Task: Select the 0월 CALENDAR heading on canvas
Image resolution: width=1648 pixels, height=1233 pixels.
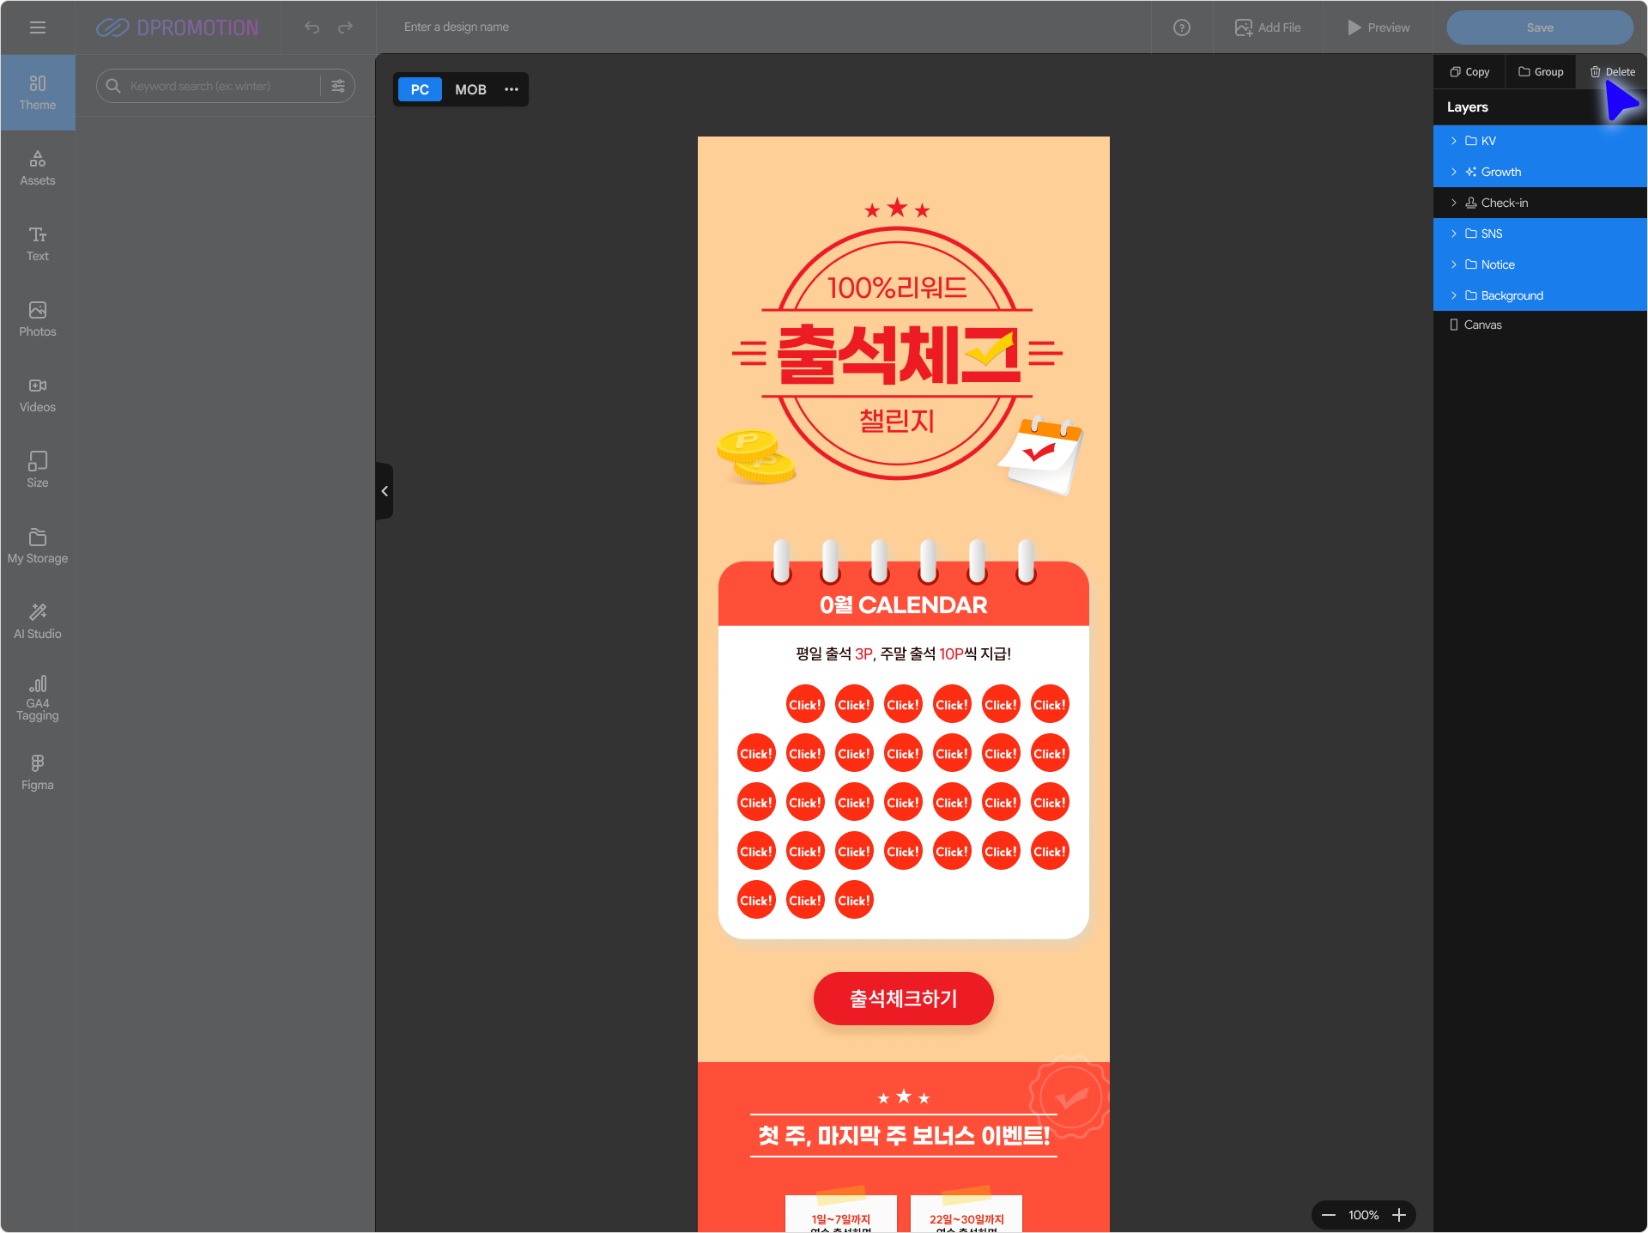Action: 904,605
